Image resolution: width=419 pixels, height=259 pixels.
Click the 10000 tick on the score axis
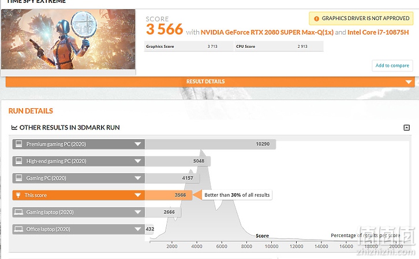[271, 246]
